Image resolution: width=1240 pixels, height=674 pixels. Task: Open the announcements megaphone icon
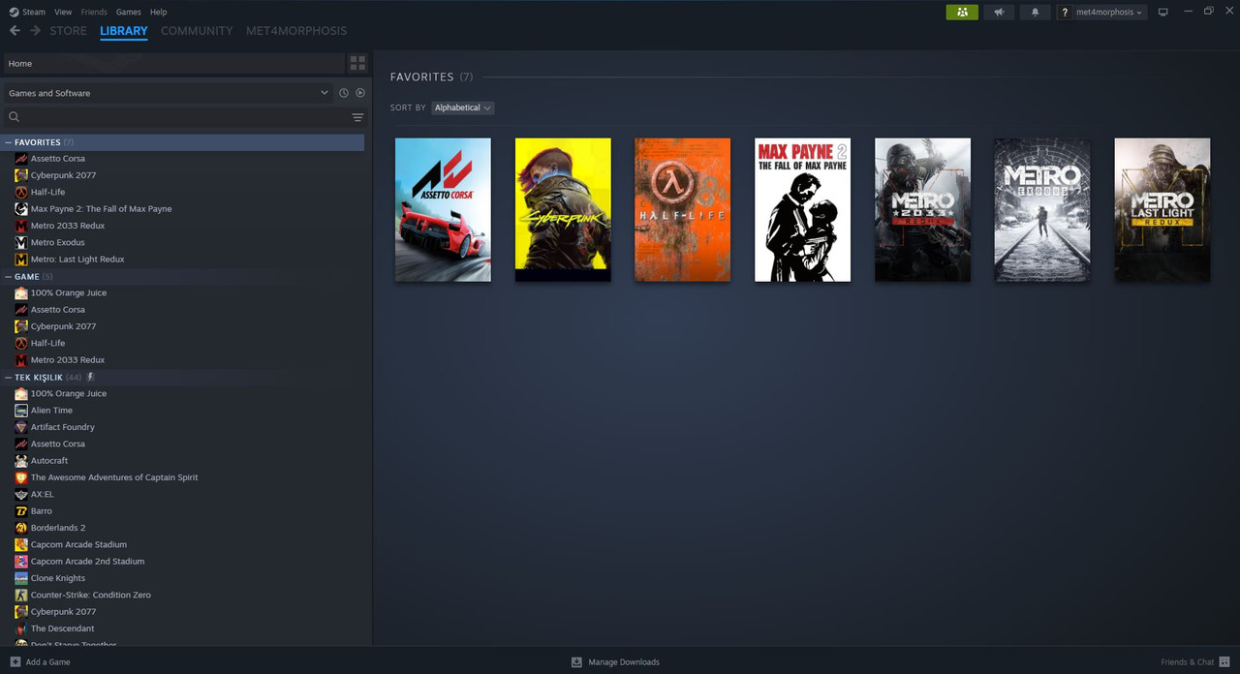click(999, 12)
